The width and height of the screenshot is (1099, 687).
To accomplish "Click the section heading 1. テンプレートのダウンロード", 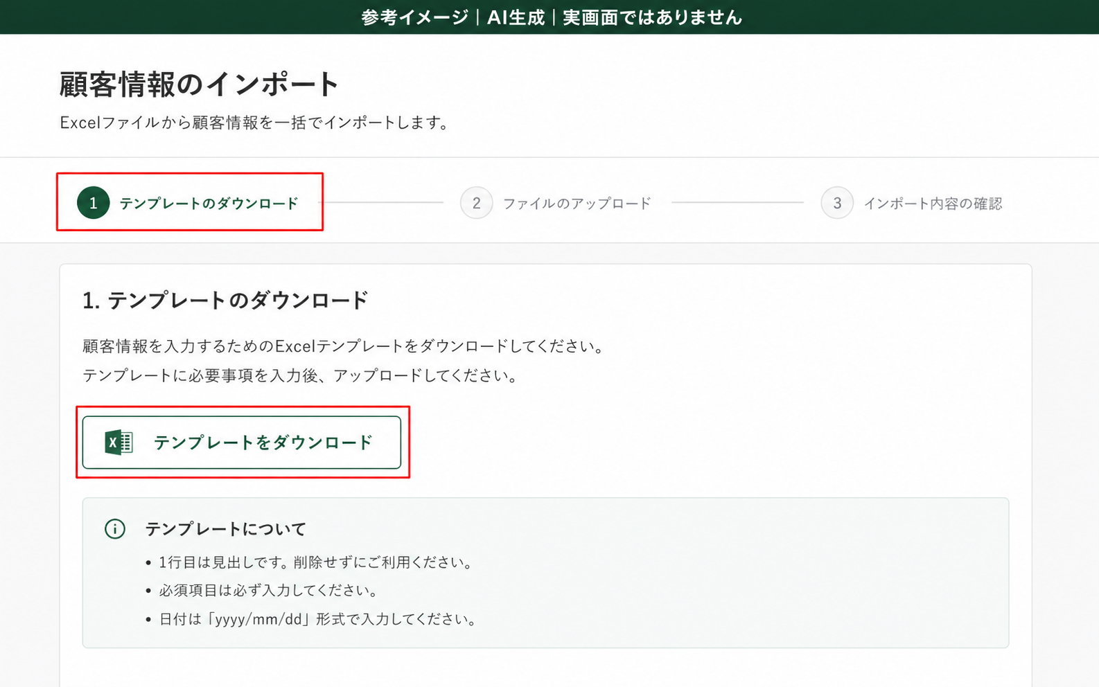I will [225, 301].
